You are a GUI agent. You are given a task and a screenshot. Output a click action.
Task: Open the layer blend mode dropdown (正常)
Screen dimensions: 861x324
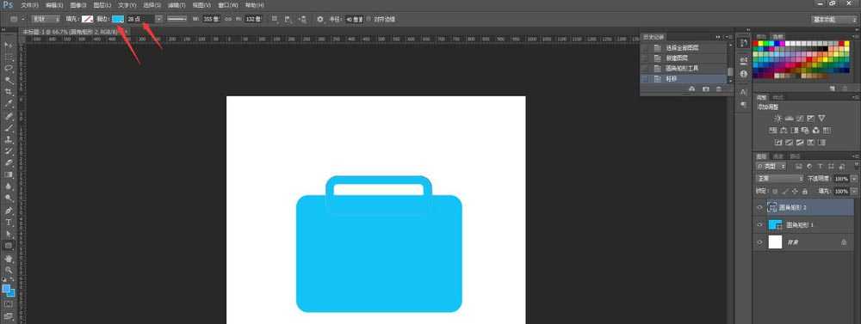(780, 179)
